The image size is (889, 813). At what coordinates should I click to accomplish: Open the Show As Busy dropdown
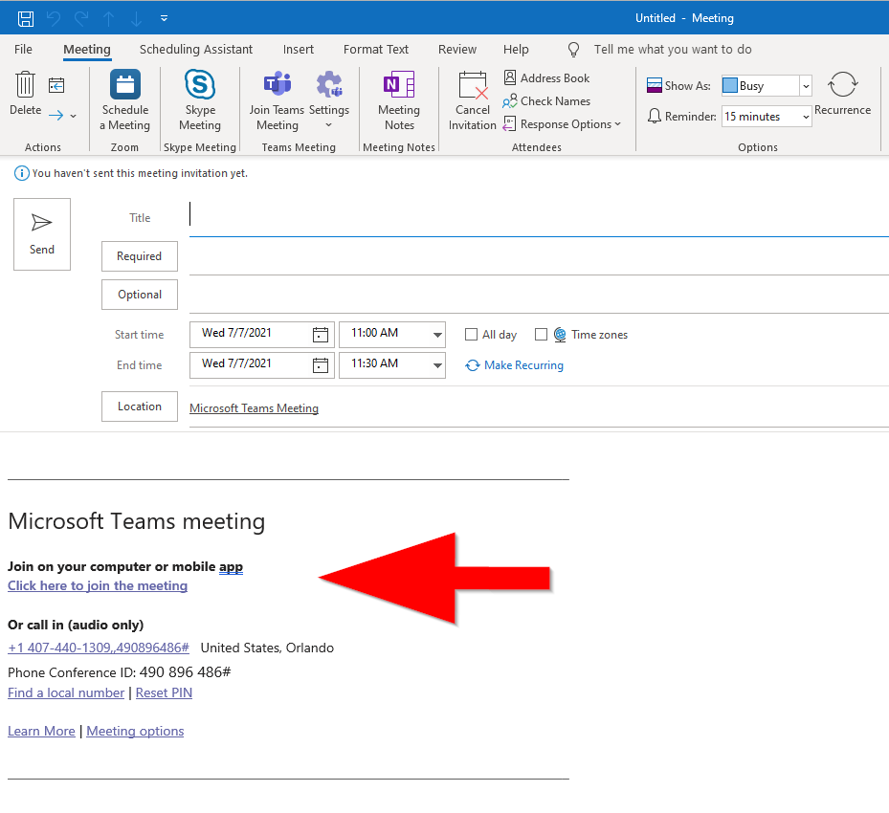click(x=806, y=86)
